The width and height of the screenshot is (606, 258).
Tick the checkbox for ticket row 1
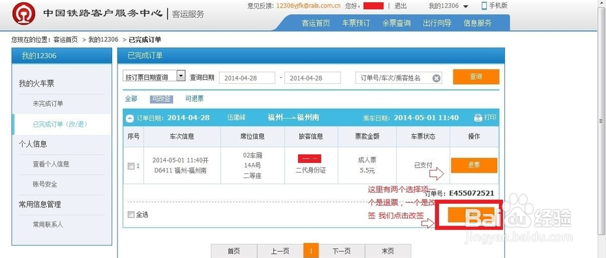(131, 166)
